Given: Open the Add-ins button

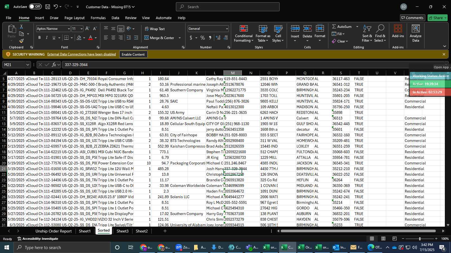Looking at the screenshot, I should (x=398, y=31).
